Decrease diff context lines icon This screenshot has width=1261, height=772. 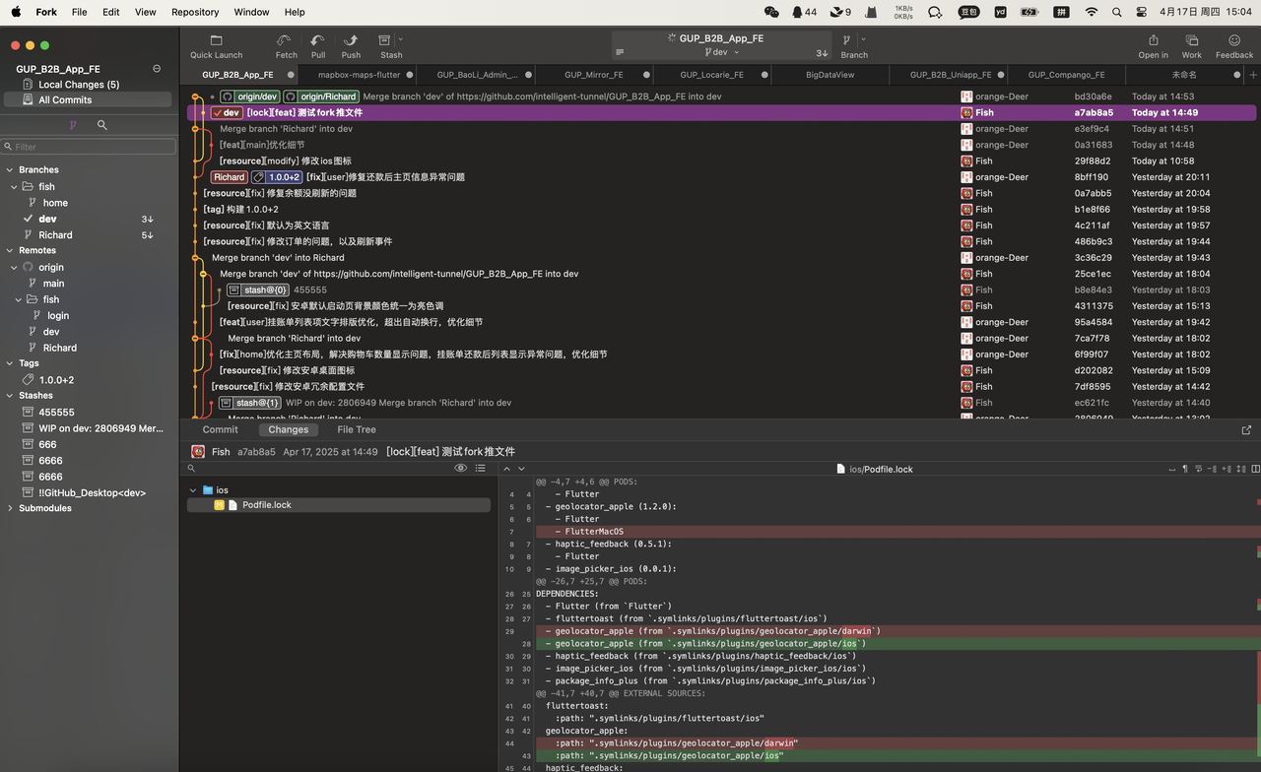(1213, 469)
